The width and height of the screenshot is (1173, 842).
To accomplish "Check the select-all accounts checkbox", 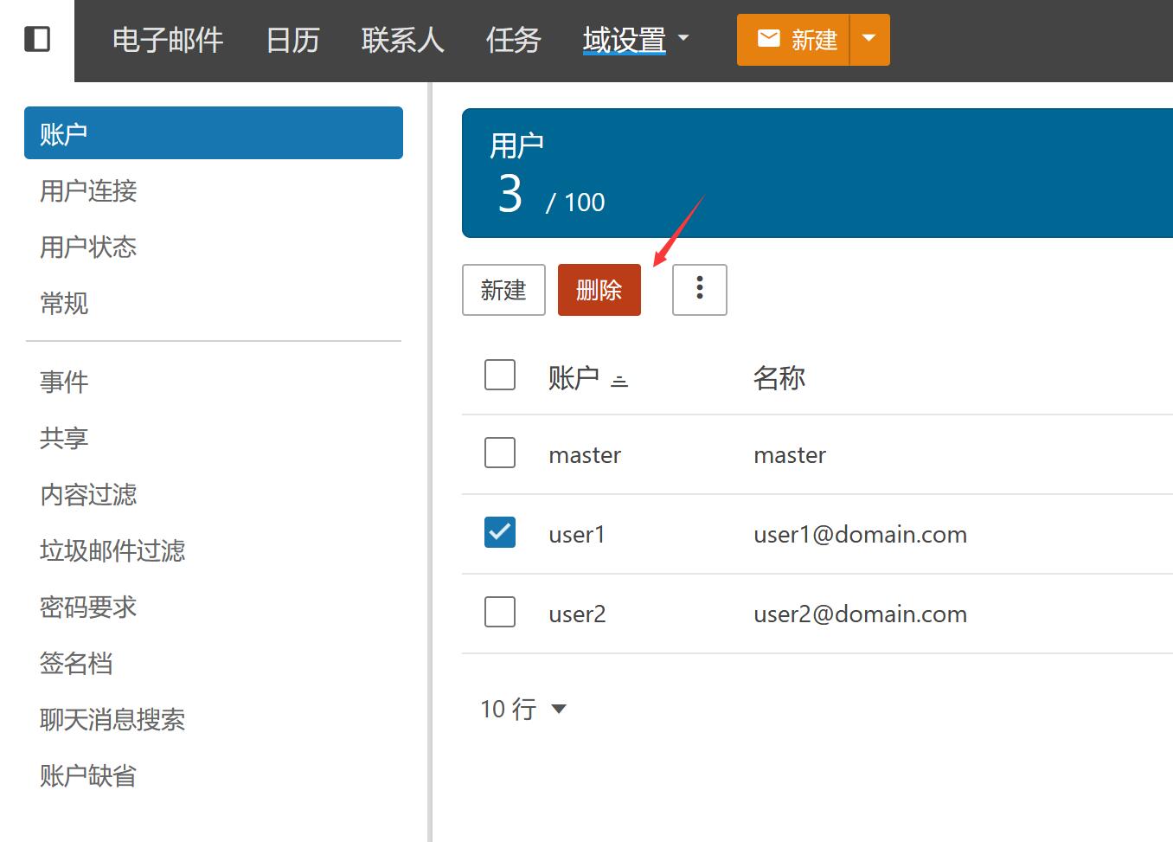I will point(500,375).
